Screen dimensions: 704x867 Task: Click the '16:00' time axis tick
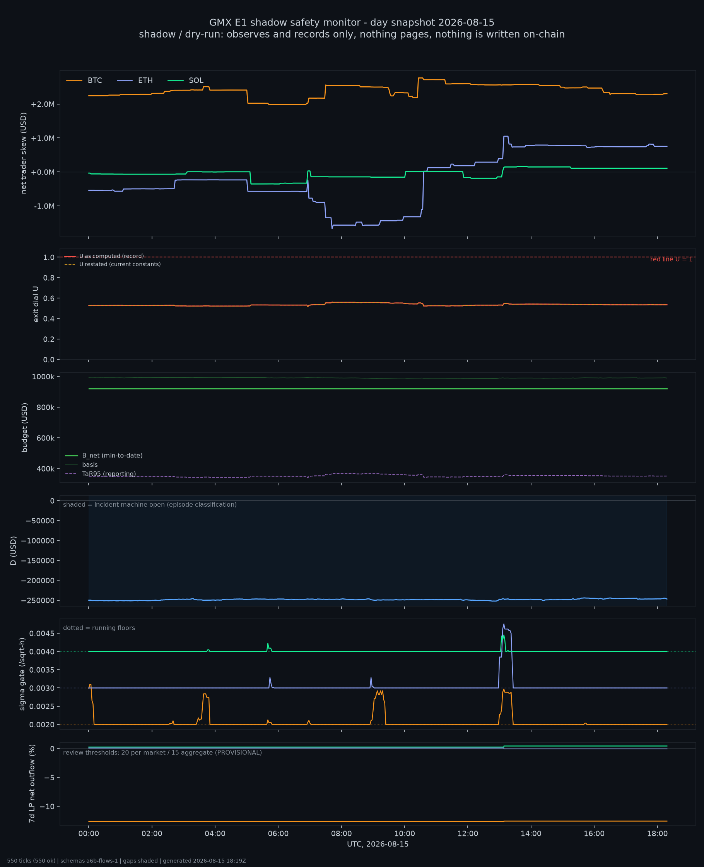(594, 834)
